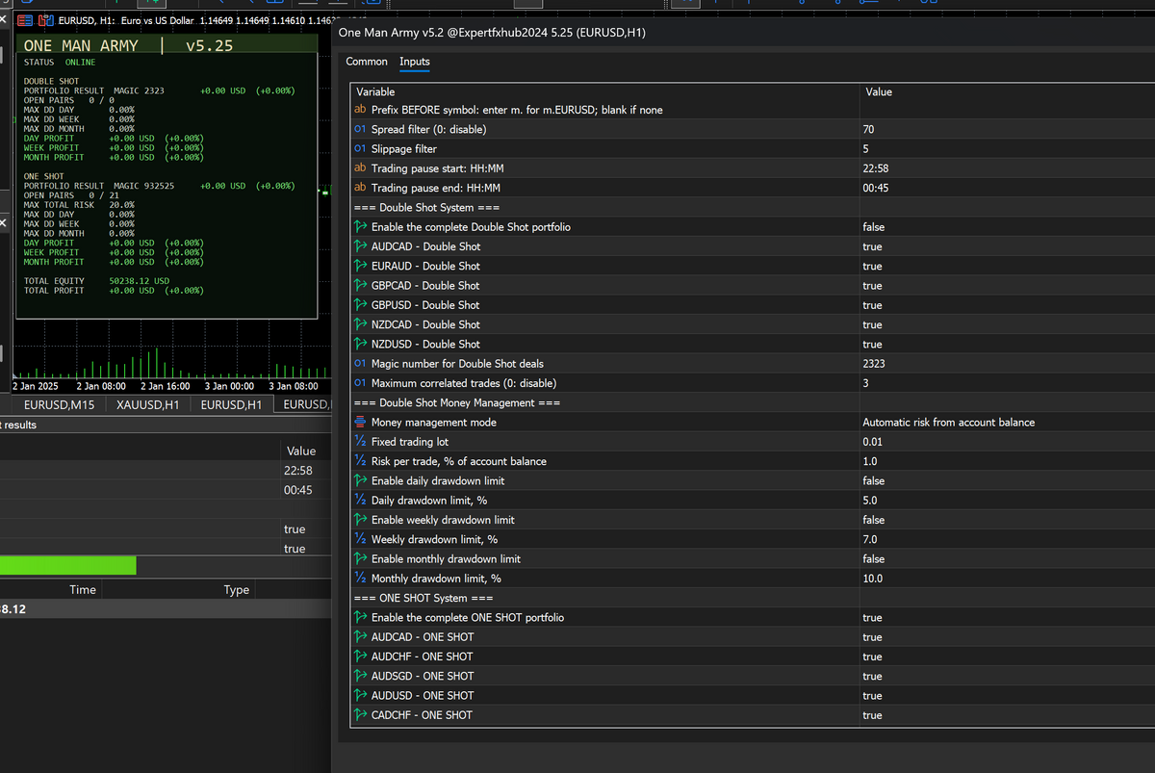Click the integer icon beside Spread filter

360,129
